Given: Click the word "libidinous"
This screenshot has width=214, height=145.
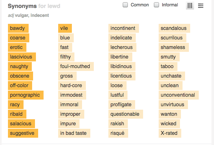Looking at the screenshot, I should (122, 66).
